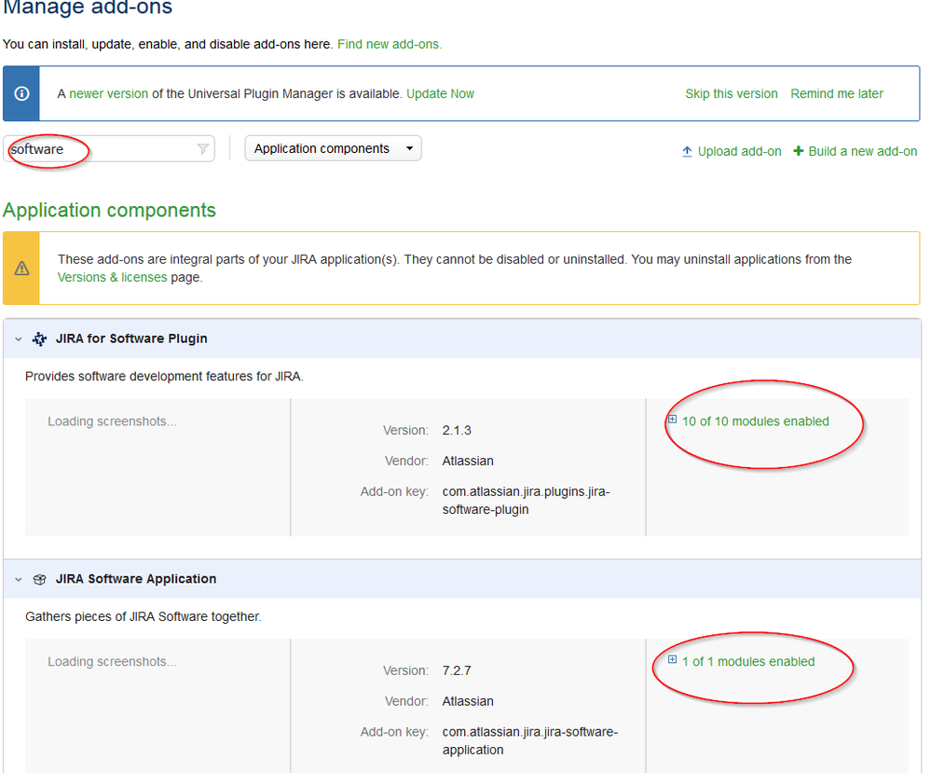Click Vendor Atlassian under JIRA Software Application
The height and width of the screenshot is (773, 931).
click(x=468, y=701)
